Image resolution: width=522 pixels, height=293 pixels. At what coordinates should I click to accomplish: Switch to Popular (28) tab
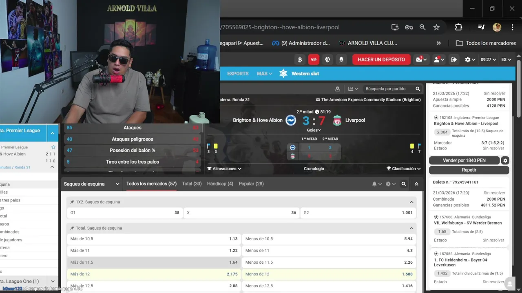coord(251,184)
